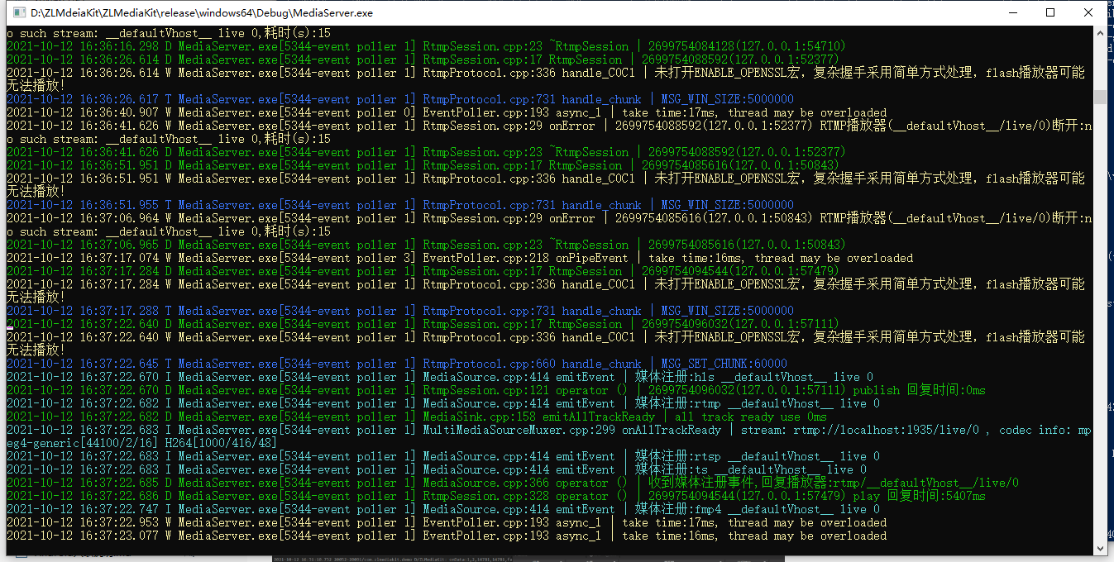Minimize the MediaServer.exe console window
The image size is (1114, 562).
[1011, 12]
